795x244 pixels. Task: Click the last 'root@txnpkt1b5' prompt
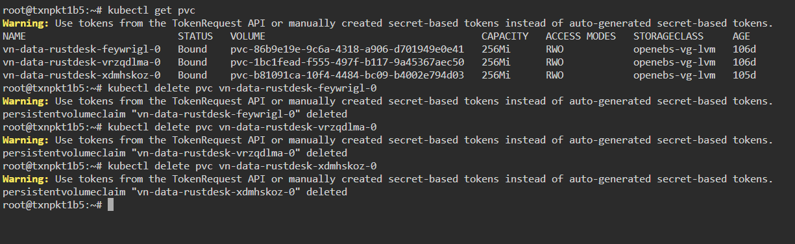pos(43,205)
